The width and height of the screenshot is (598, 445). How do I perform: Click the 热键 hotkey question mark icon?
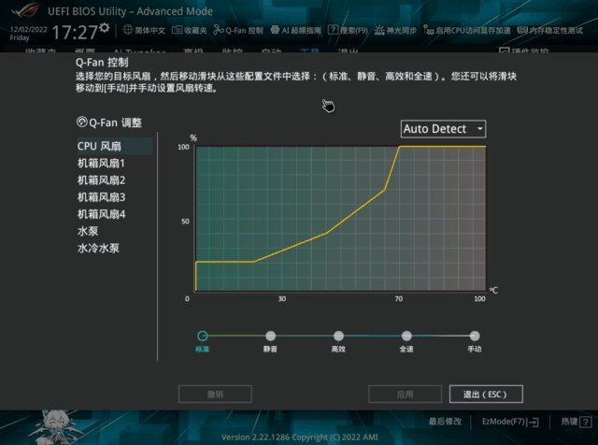coord(584,423)
